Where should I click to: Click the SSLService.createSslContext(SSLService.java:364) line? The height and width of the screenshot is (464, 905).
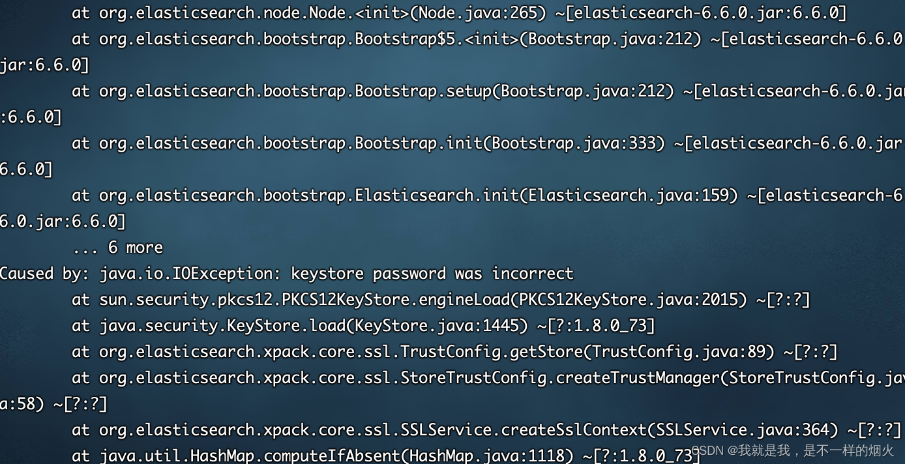[486, 430]
